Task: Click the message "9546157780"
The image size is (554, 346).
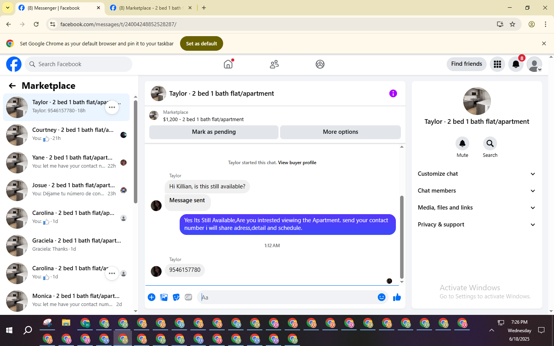Action: [185, 270]
